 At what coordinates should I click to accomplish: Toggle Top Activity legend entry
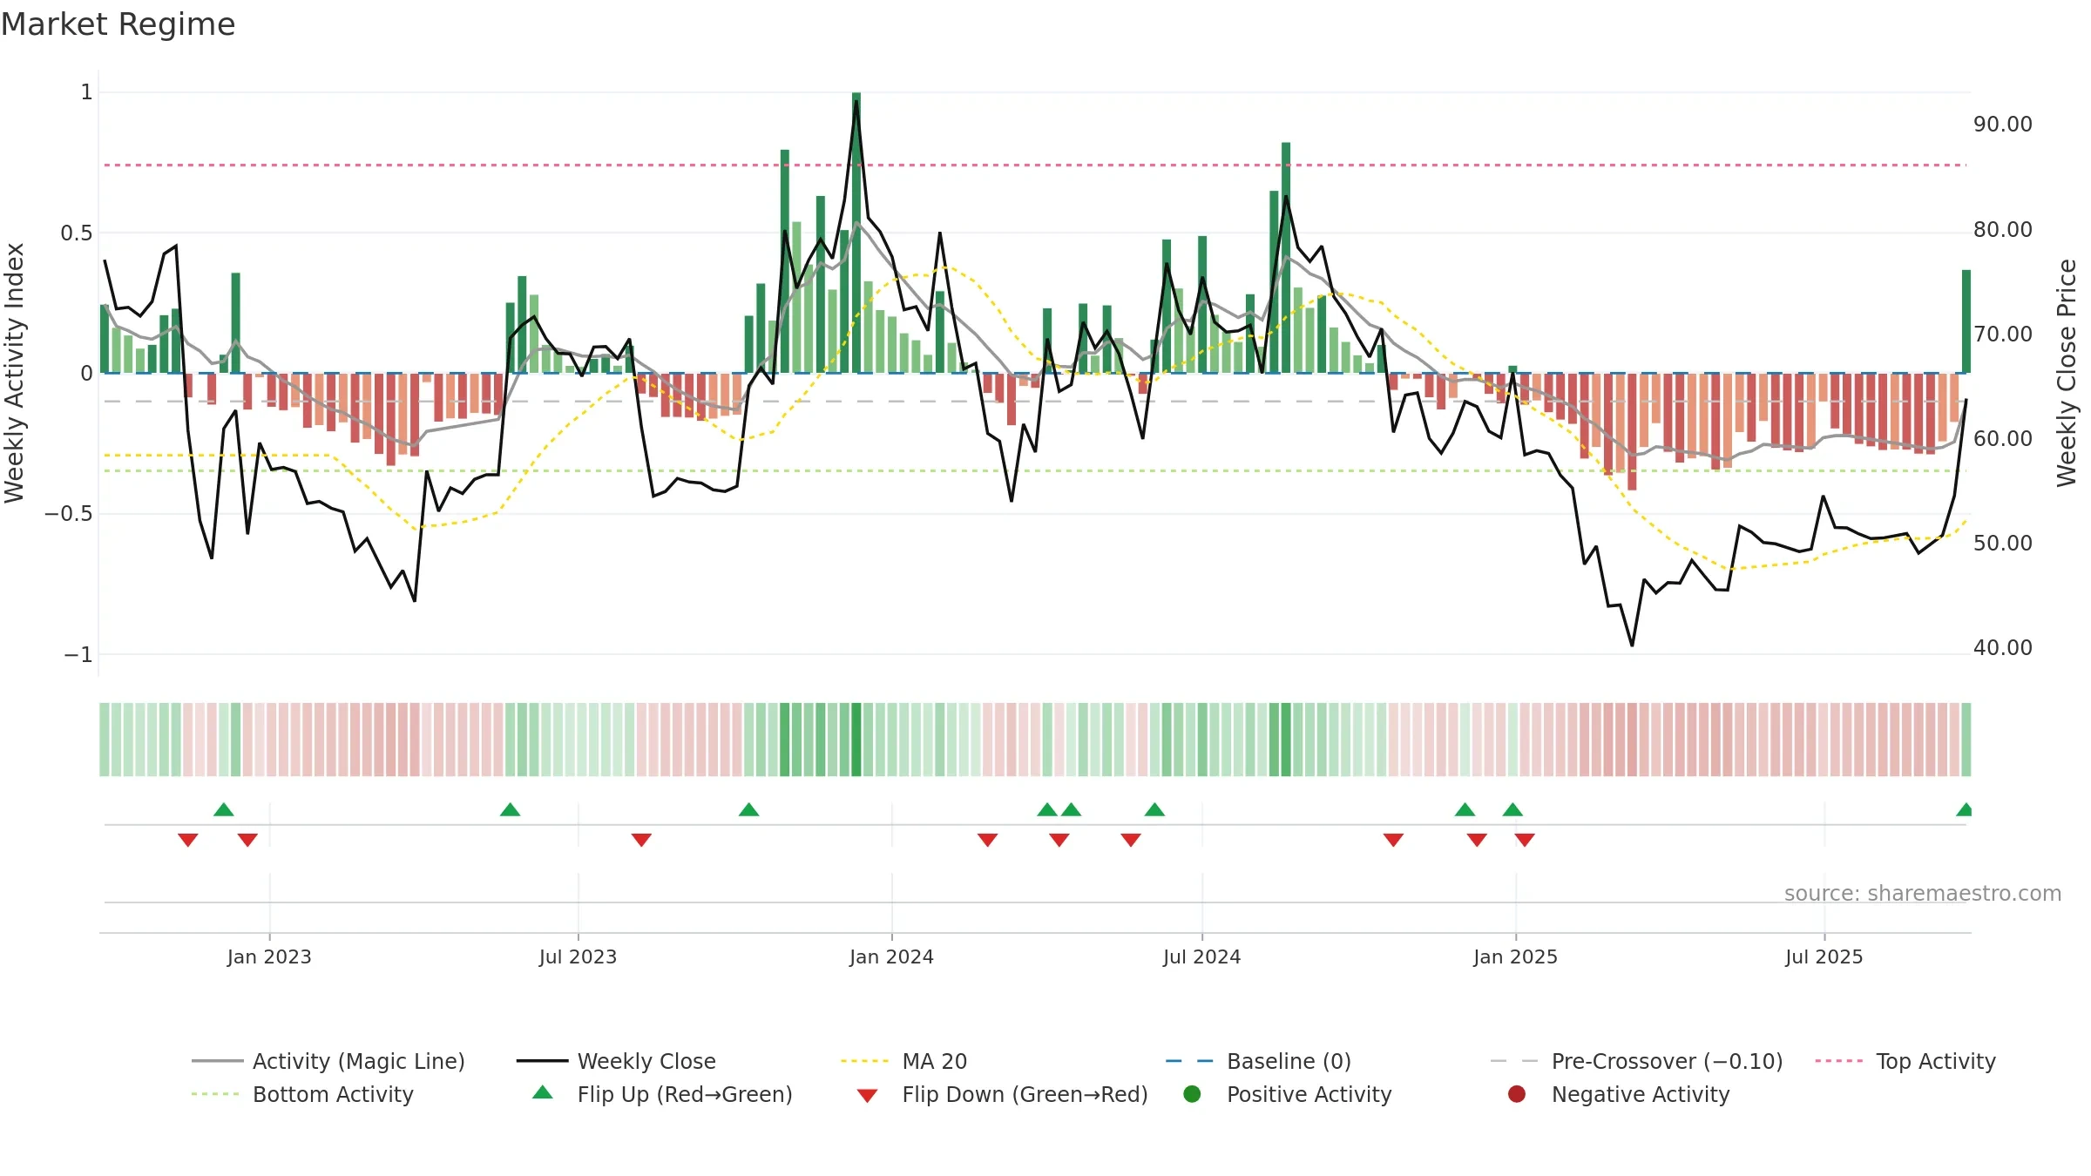(1905, 1061)
